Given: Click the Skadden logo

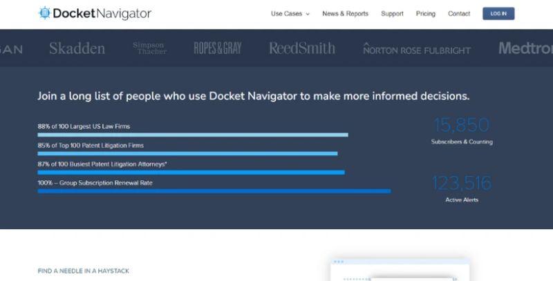Looking at the screenshot, I should (77, 48).
